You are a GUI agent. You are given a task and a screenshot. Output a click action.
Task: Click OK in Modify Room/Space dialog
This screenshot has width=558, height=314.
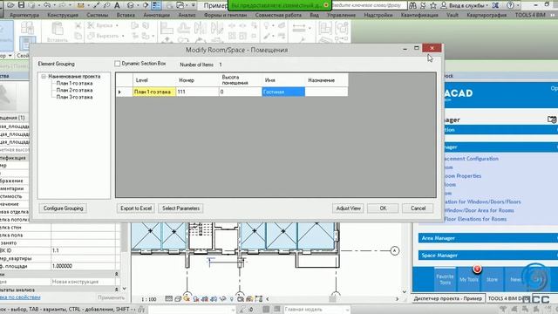coord(383,208)
